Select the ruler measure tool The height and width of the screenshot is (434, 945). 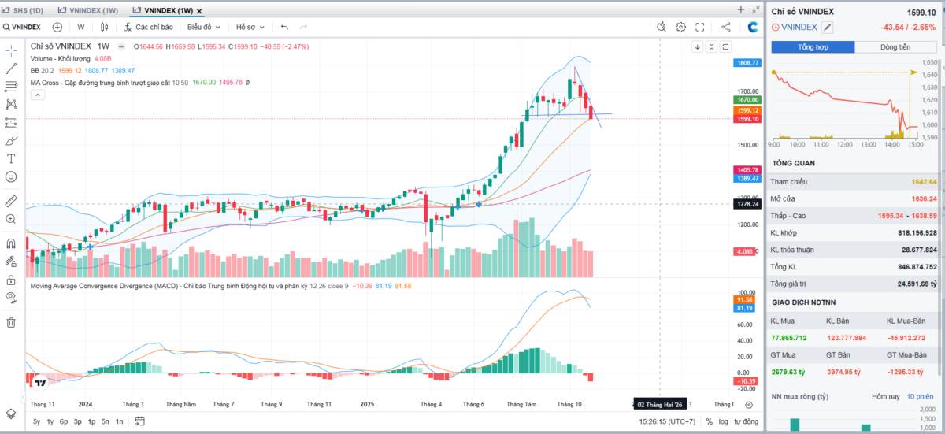pyautogui.click(x=11, y=201)
